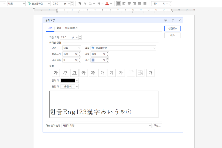
Task: Apply divided alignment from the toolbar
Action: click(145, 4)
